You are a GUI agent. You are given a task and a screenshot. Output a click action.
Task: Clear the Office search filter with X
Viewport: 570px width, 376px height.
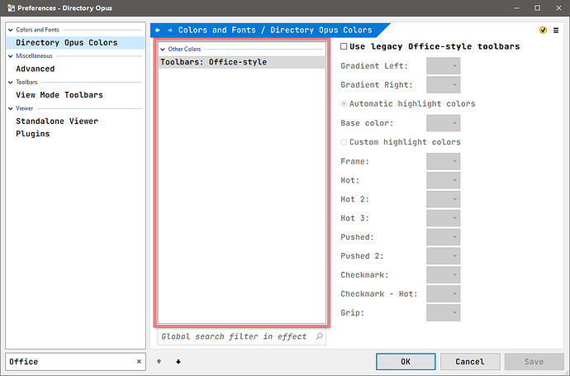coord(139,361)
